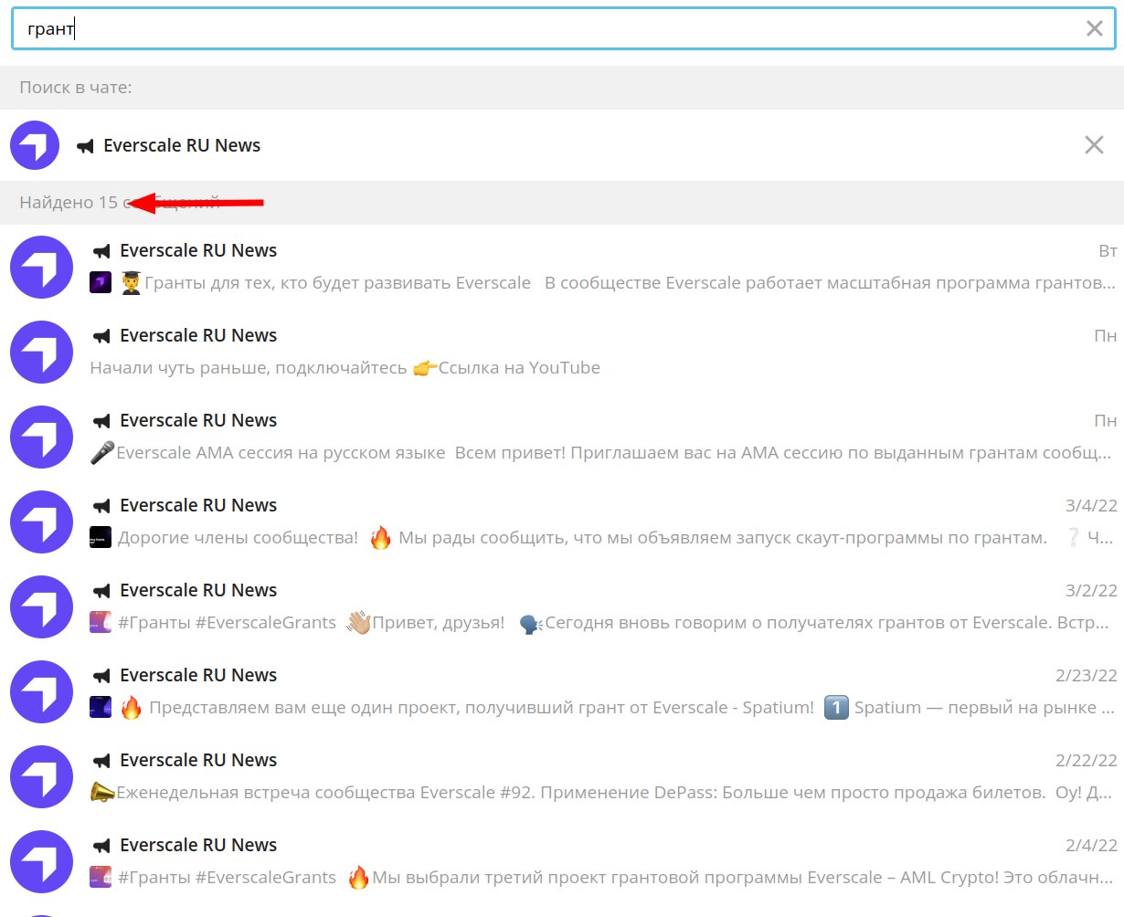Screen dimensions: 1124x917
Task: Click the Everscale avatar in the chat filter row
Action: click(x=35, y=145)
